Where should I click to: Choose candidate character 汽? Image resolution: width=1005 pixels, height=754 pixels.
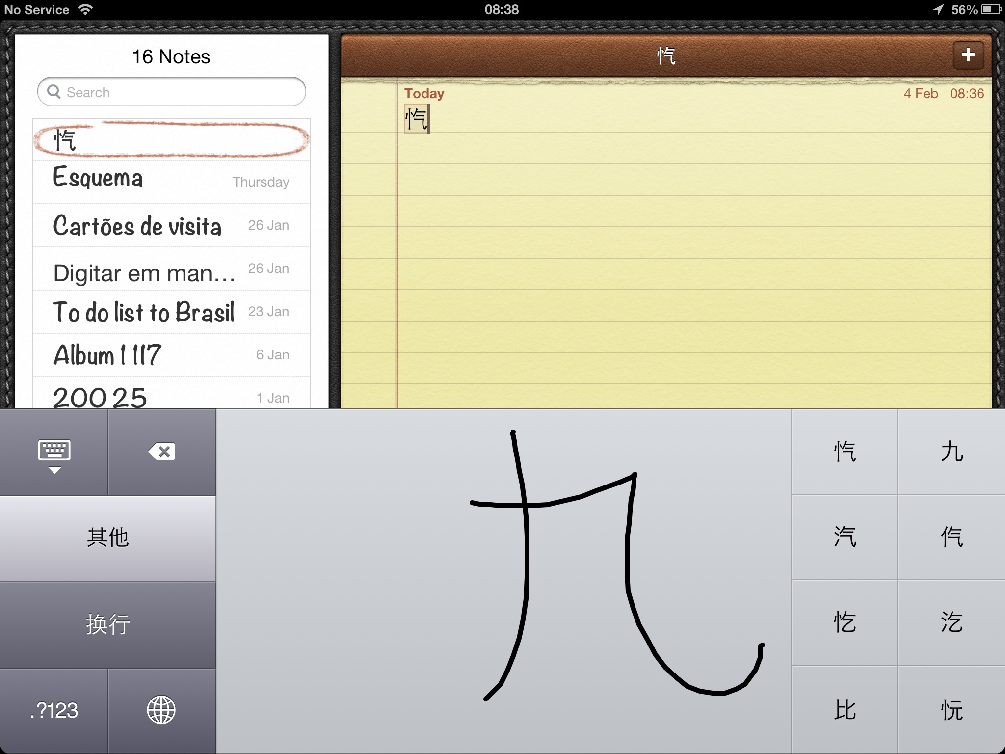pos(845,537)
